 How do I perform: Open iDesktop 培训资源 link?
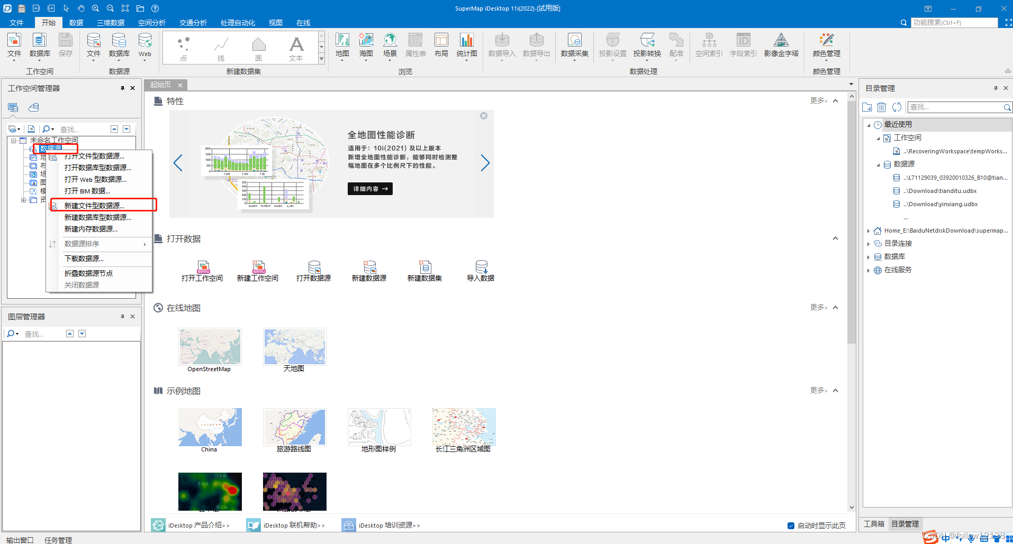[388, 525]
